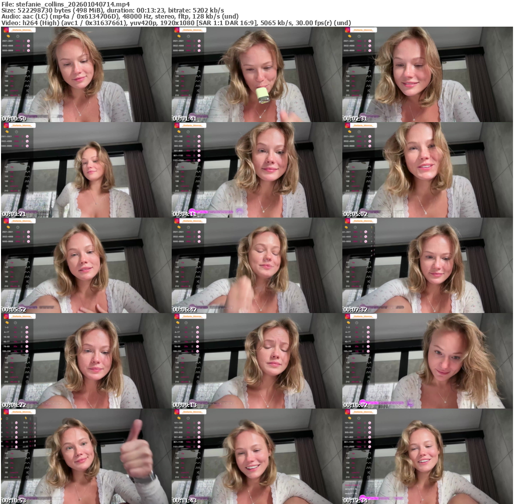Open the thumbnail frame at 00:01:41
The width and height of the screenshot is (514, 504).
(x=256, y=74)
